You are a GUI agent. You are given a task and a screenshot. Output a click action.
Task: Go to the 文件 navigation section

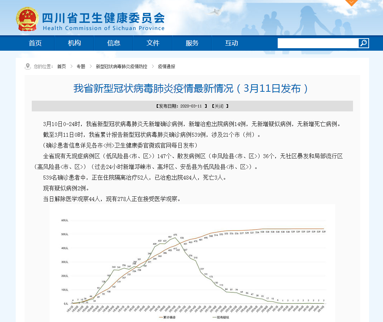(153, 43)
